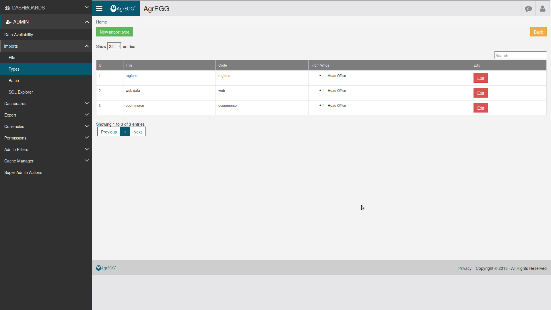This screenshot has height=310, width=551.
Task: Click the 'web data' title cell
Action: pyautogui.click(x=169, y=93)
